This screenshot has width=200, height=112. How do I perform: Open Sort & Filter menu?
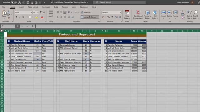pyautogui.click(x=189, y=15)
